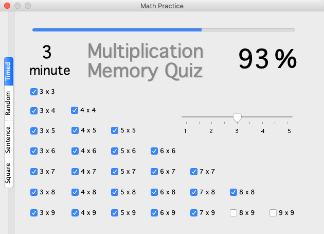
Task: Set minutes slider to mark 5
Action: pos(287,117)
